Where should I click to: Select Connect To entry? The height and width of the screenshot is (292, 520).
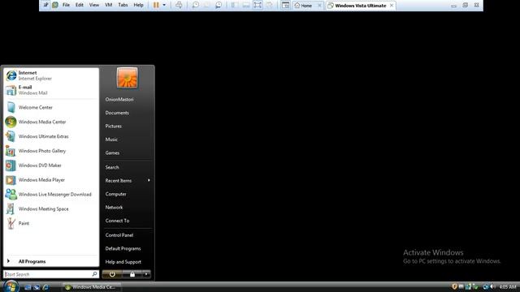[x=117, y=221]
